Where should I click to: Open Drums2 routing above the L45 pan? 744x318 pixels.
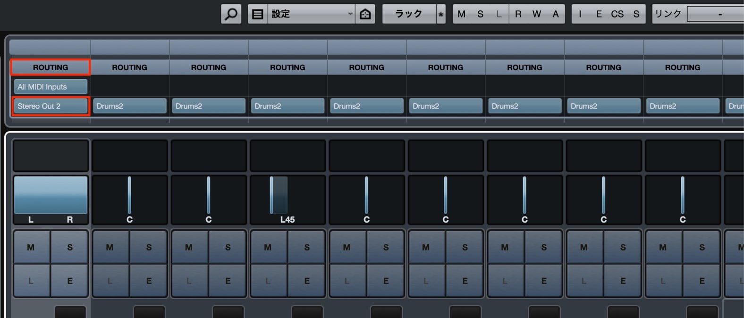point(287,106)
